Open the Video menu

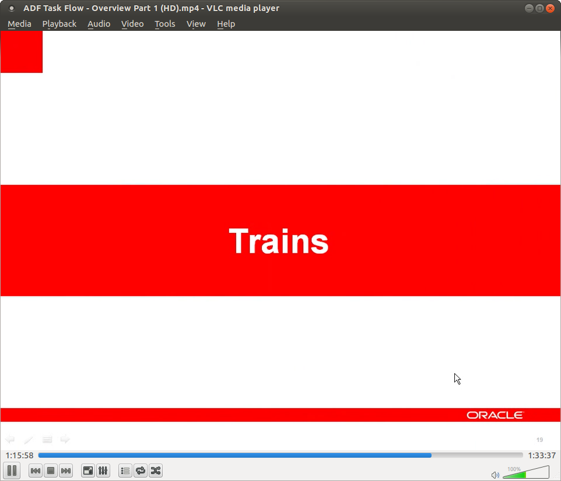point(132,24)
